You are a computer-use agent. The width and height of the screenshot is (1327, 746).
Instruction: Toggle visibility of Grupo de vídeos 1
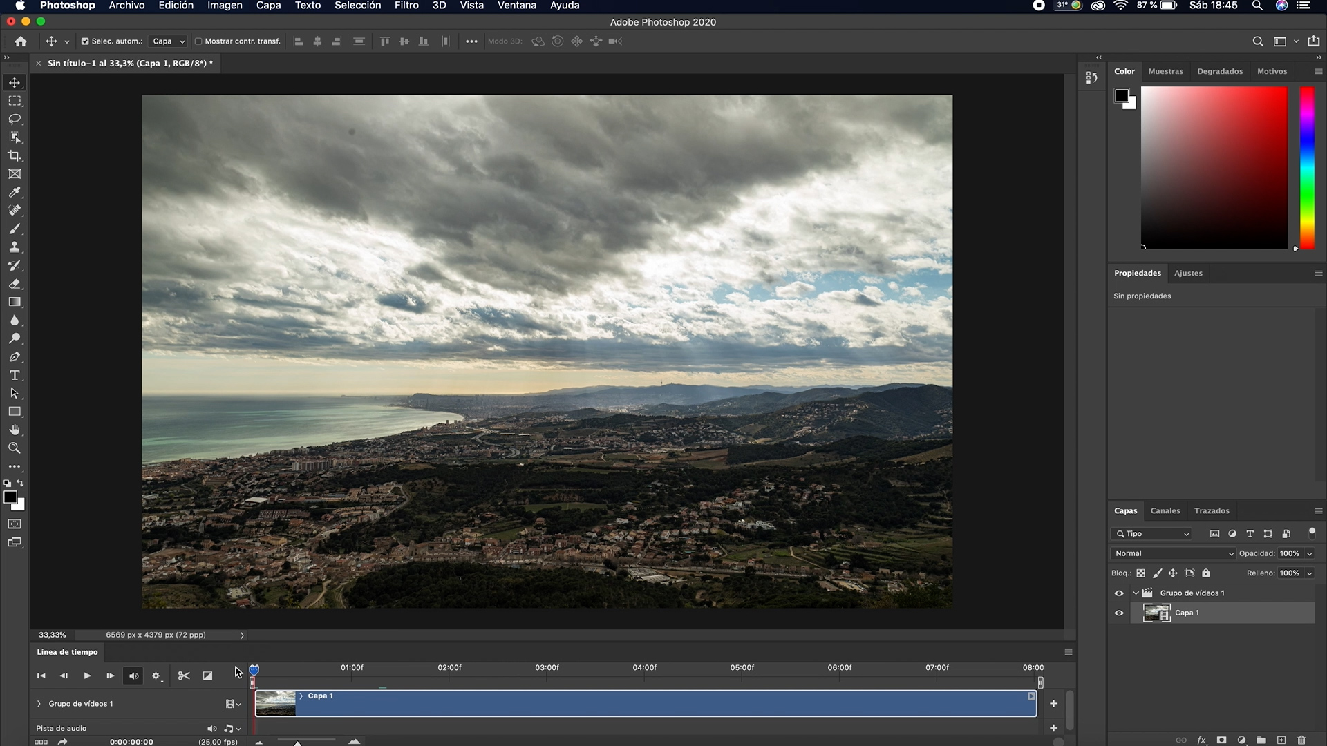click(1119, 593)
